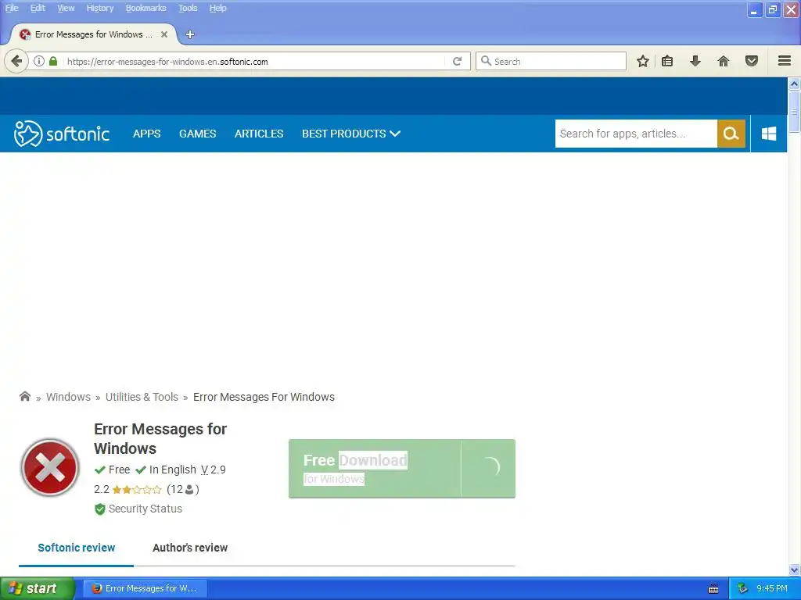Focus the browser Search box
Viewport: 801px width, 600px height.
551,61
